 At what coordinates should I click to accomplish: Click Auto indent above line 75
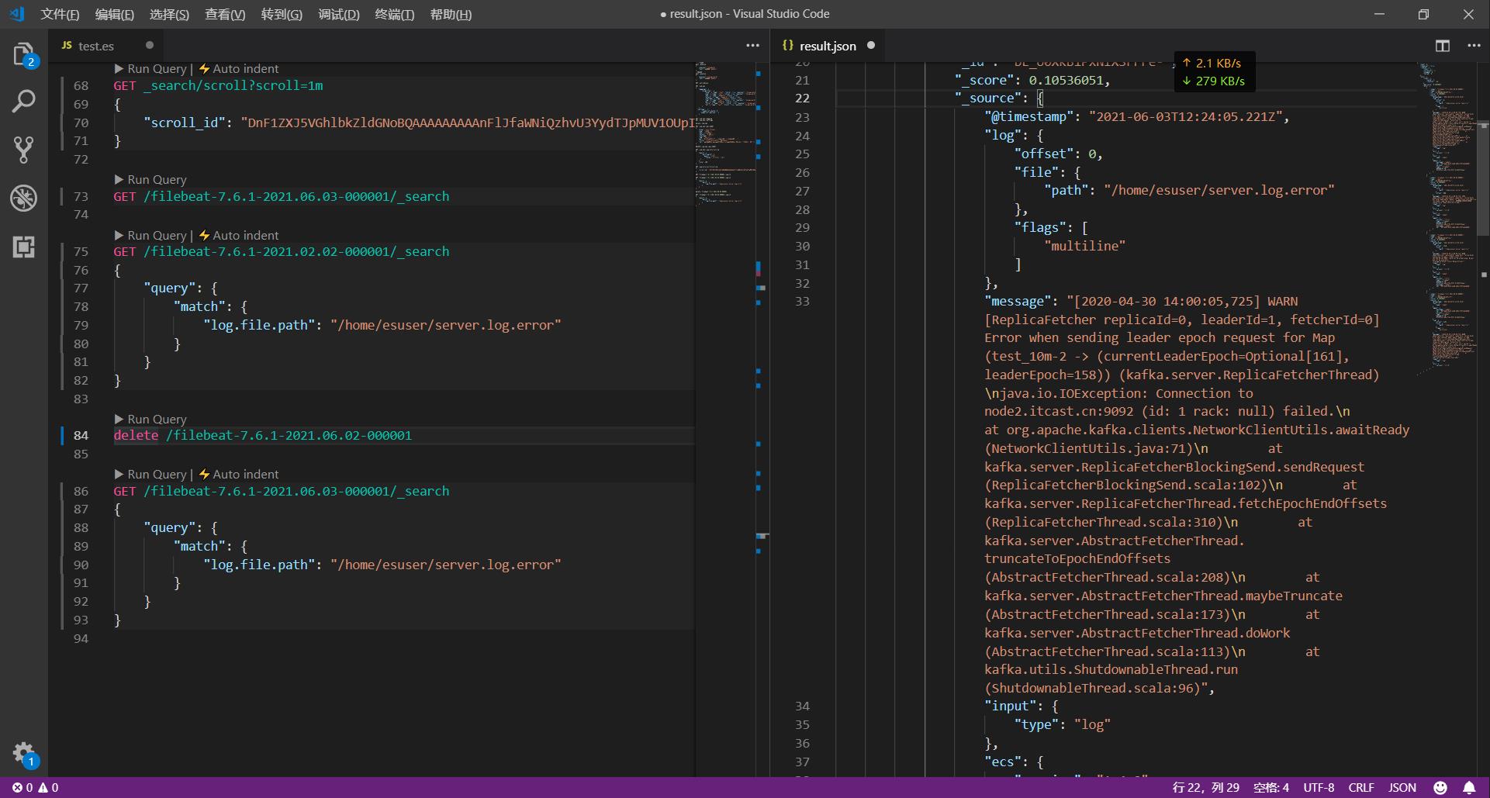[239, 235]
